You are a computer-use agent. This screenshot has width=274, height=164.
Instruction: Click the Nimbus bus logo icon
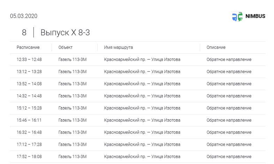point(237,16)
